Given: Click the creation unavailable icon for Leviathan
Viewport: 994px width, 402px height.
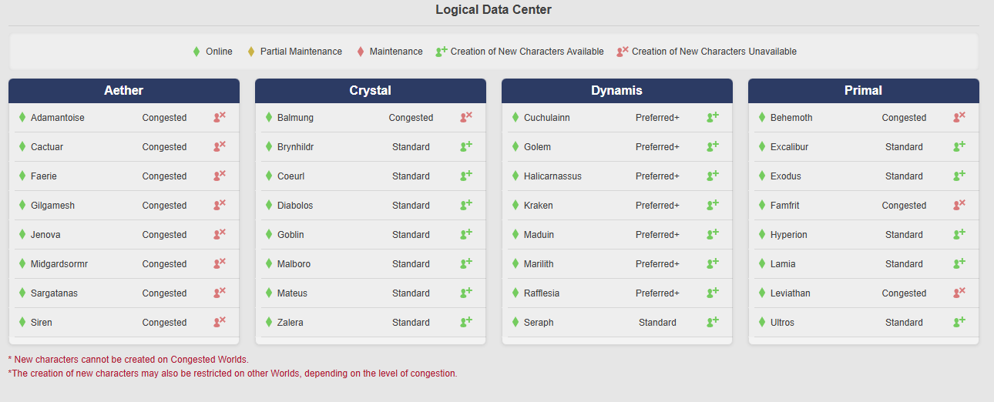Looking at the screenshot, I should point(959,293).
